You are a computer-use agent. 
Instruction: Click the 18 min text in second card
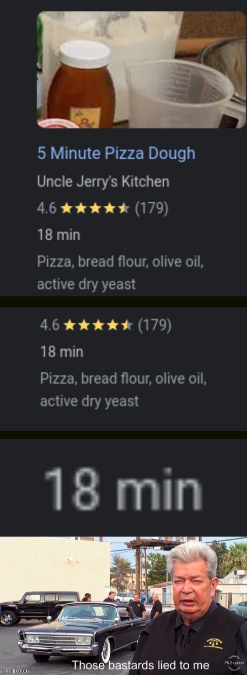coord(62,352)
